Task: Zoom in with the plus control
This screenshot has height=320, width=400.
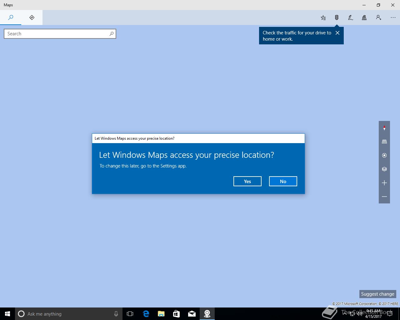Action: click(x=384, y=183)
